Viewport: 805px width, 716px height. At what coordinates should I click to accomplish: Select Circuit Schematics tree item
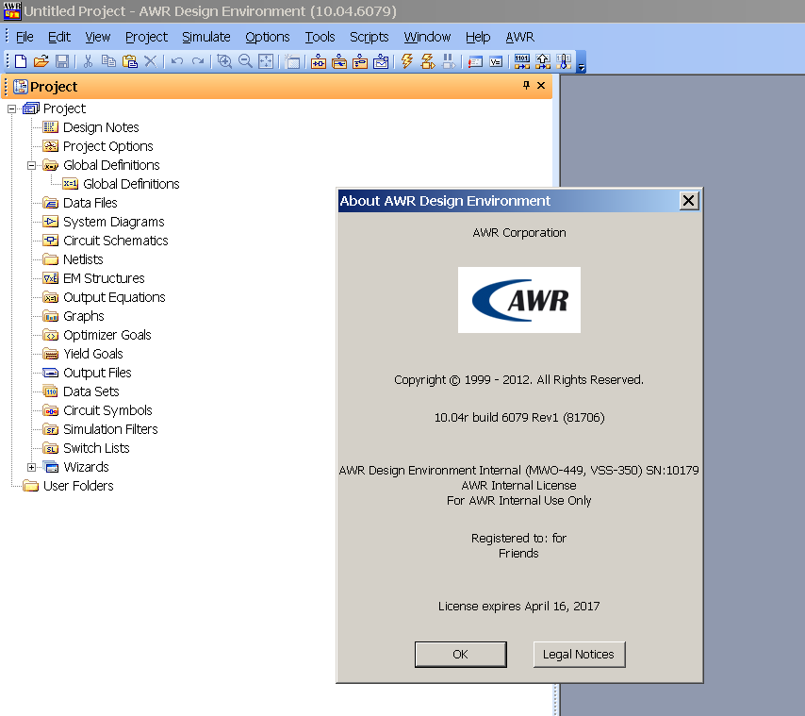(x=116, y=241)
